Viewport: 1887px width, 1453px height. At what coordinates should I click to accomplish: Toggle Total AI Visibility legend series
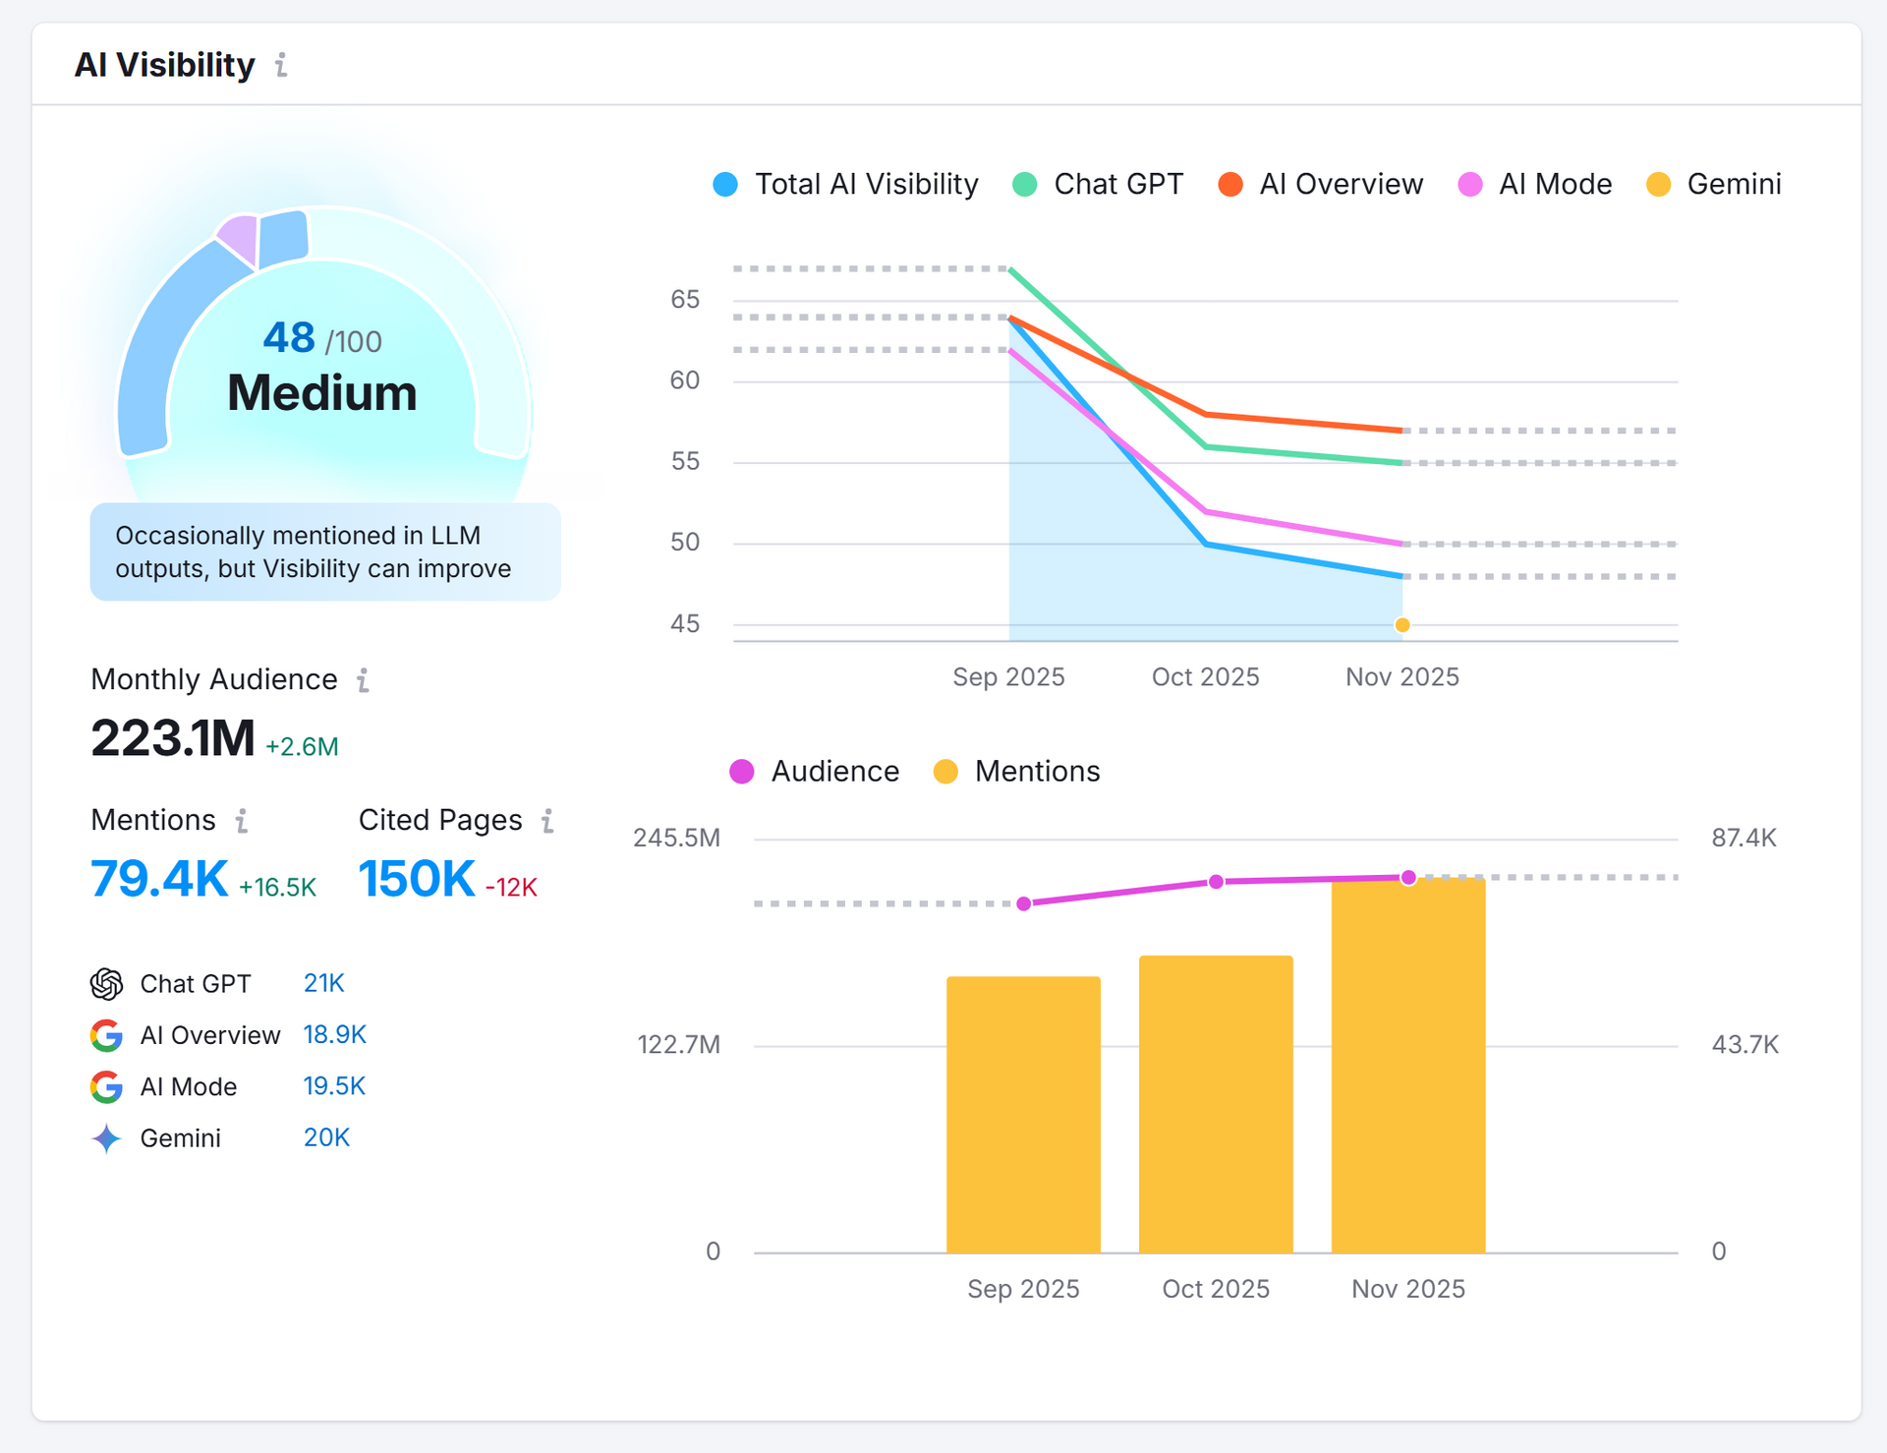(846, 185)
